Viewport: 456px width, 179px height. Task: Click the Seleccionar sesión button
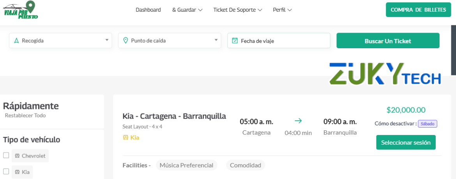click(x=406, y=142)
